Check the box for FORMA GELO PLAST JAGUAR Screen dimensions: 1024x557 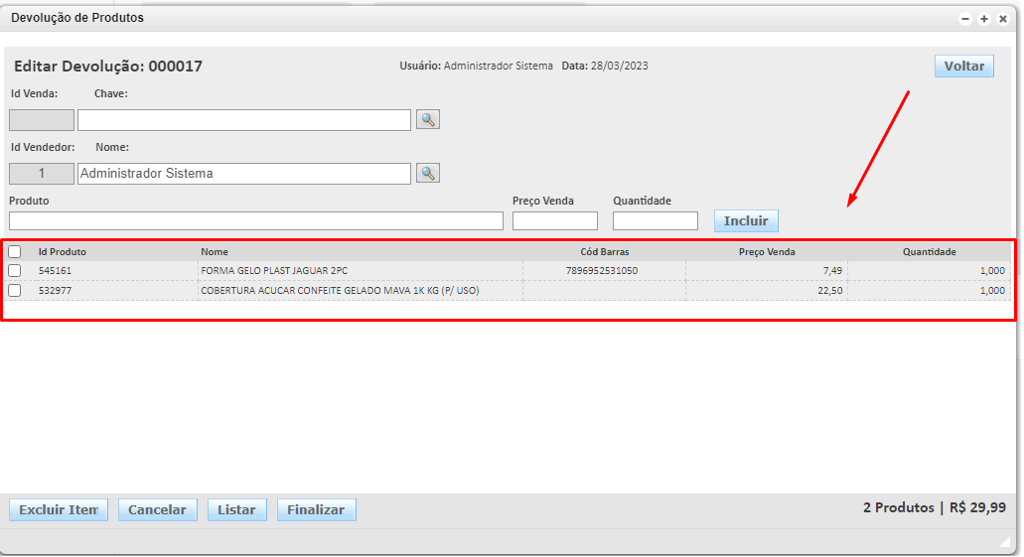(15, 270)
